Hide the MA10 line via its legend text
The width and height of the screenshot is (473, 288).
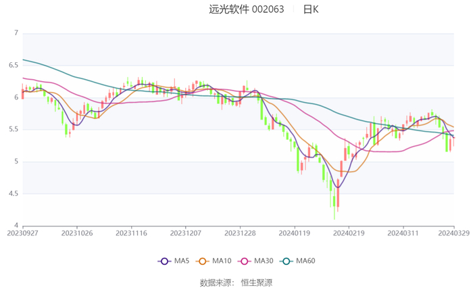pos(222,261)
